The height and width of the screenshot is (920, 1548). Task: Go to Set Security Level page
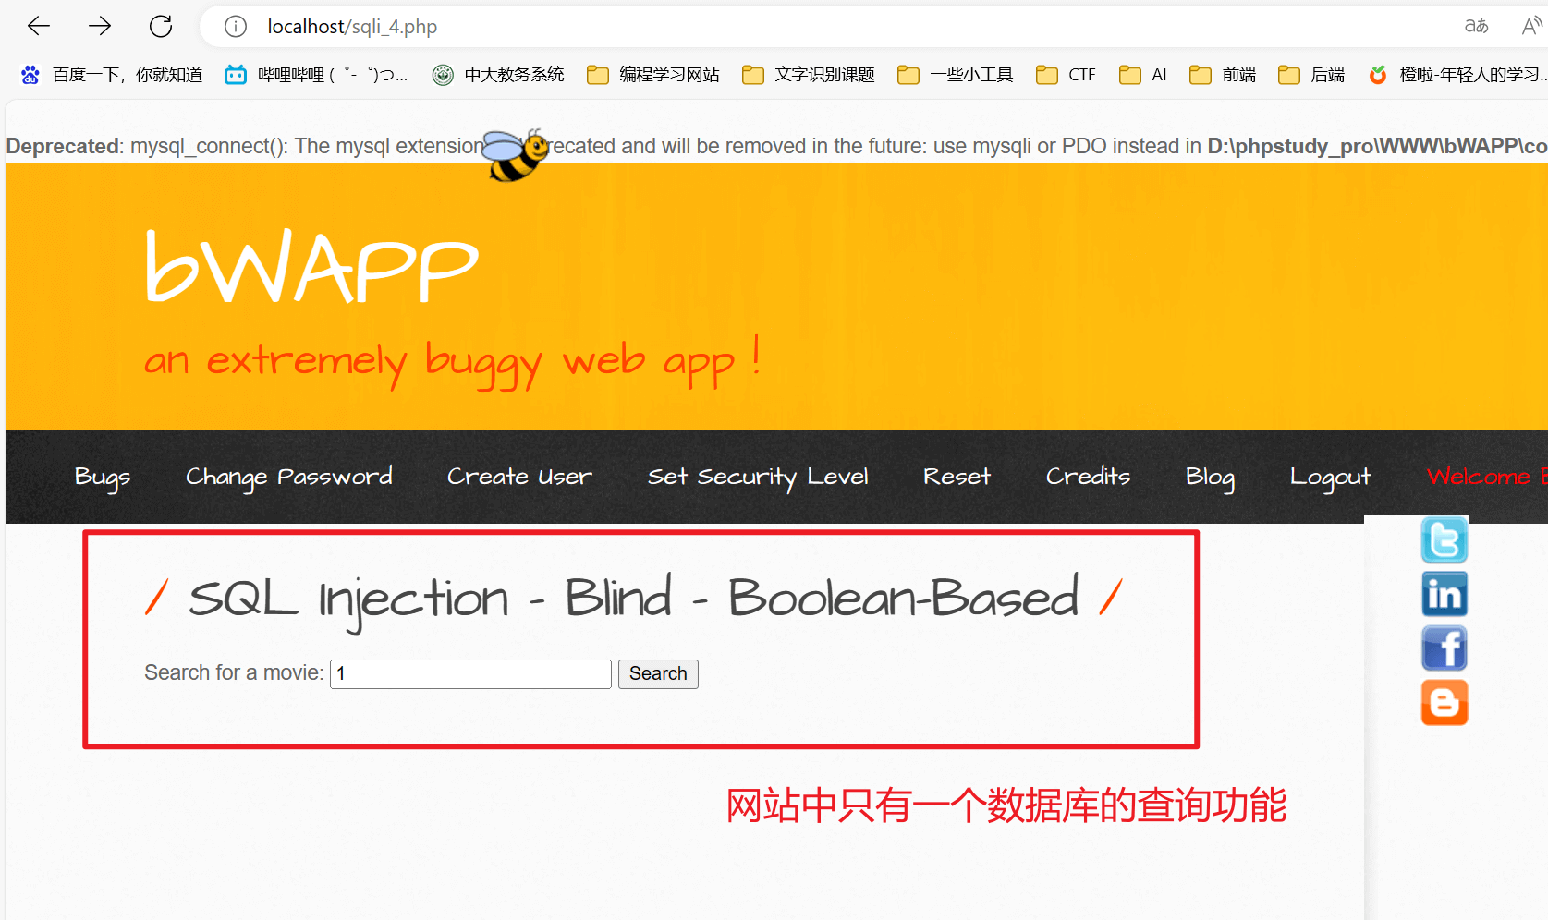758,477
